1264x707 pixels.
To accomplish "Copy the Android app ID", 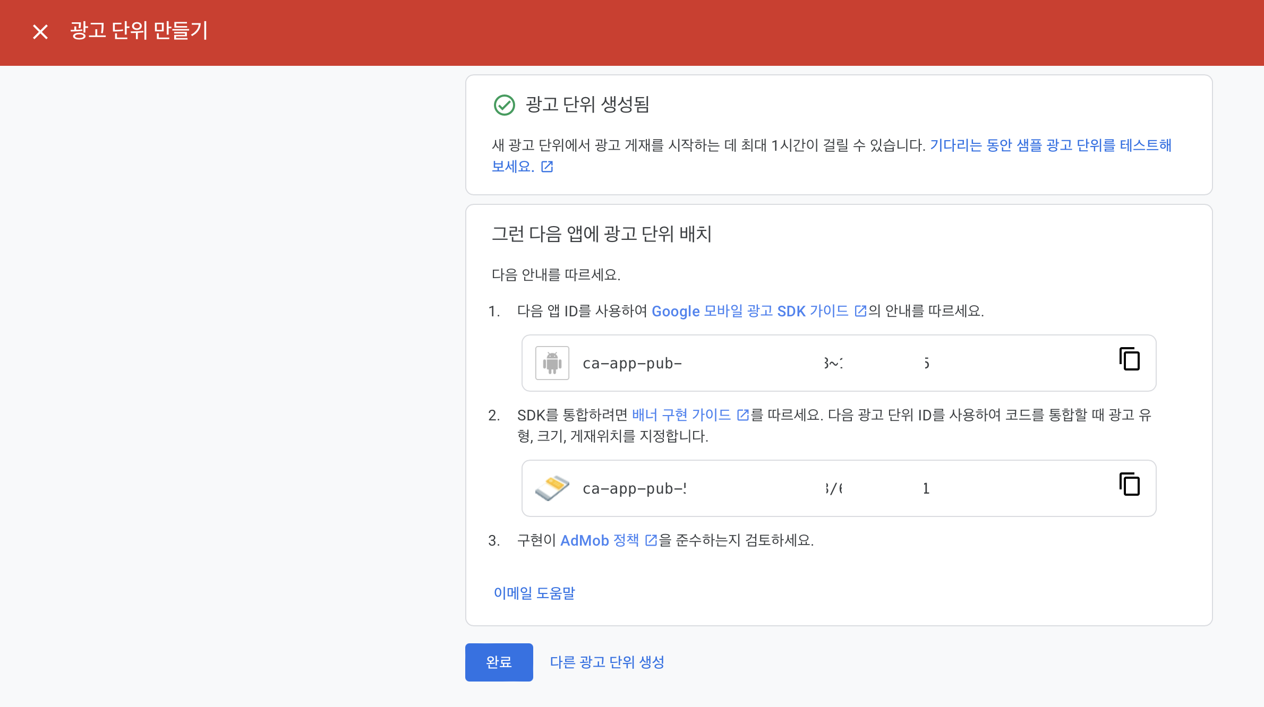I will click(x=1130, y=359).
